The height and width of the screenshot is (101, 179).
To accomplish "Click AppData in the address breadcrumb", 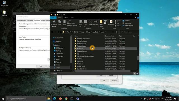I will click(95, 32).
